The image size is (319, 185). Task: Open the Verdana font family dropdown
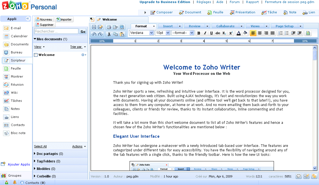[151, 33]
